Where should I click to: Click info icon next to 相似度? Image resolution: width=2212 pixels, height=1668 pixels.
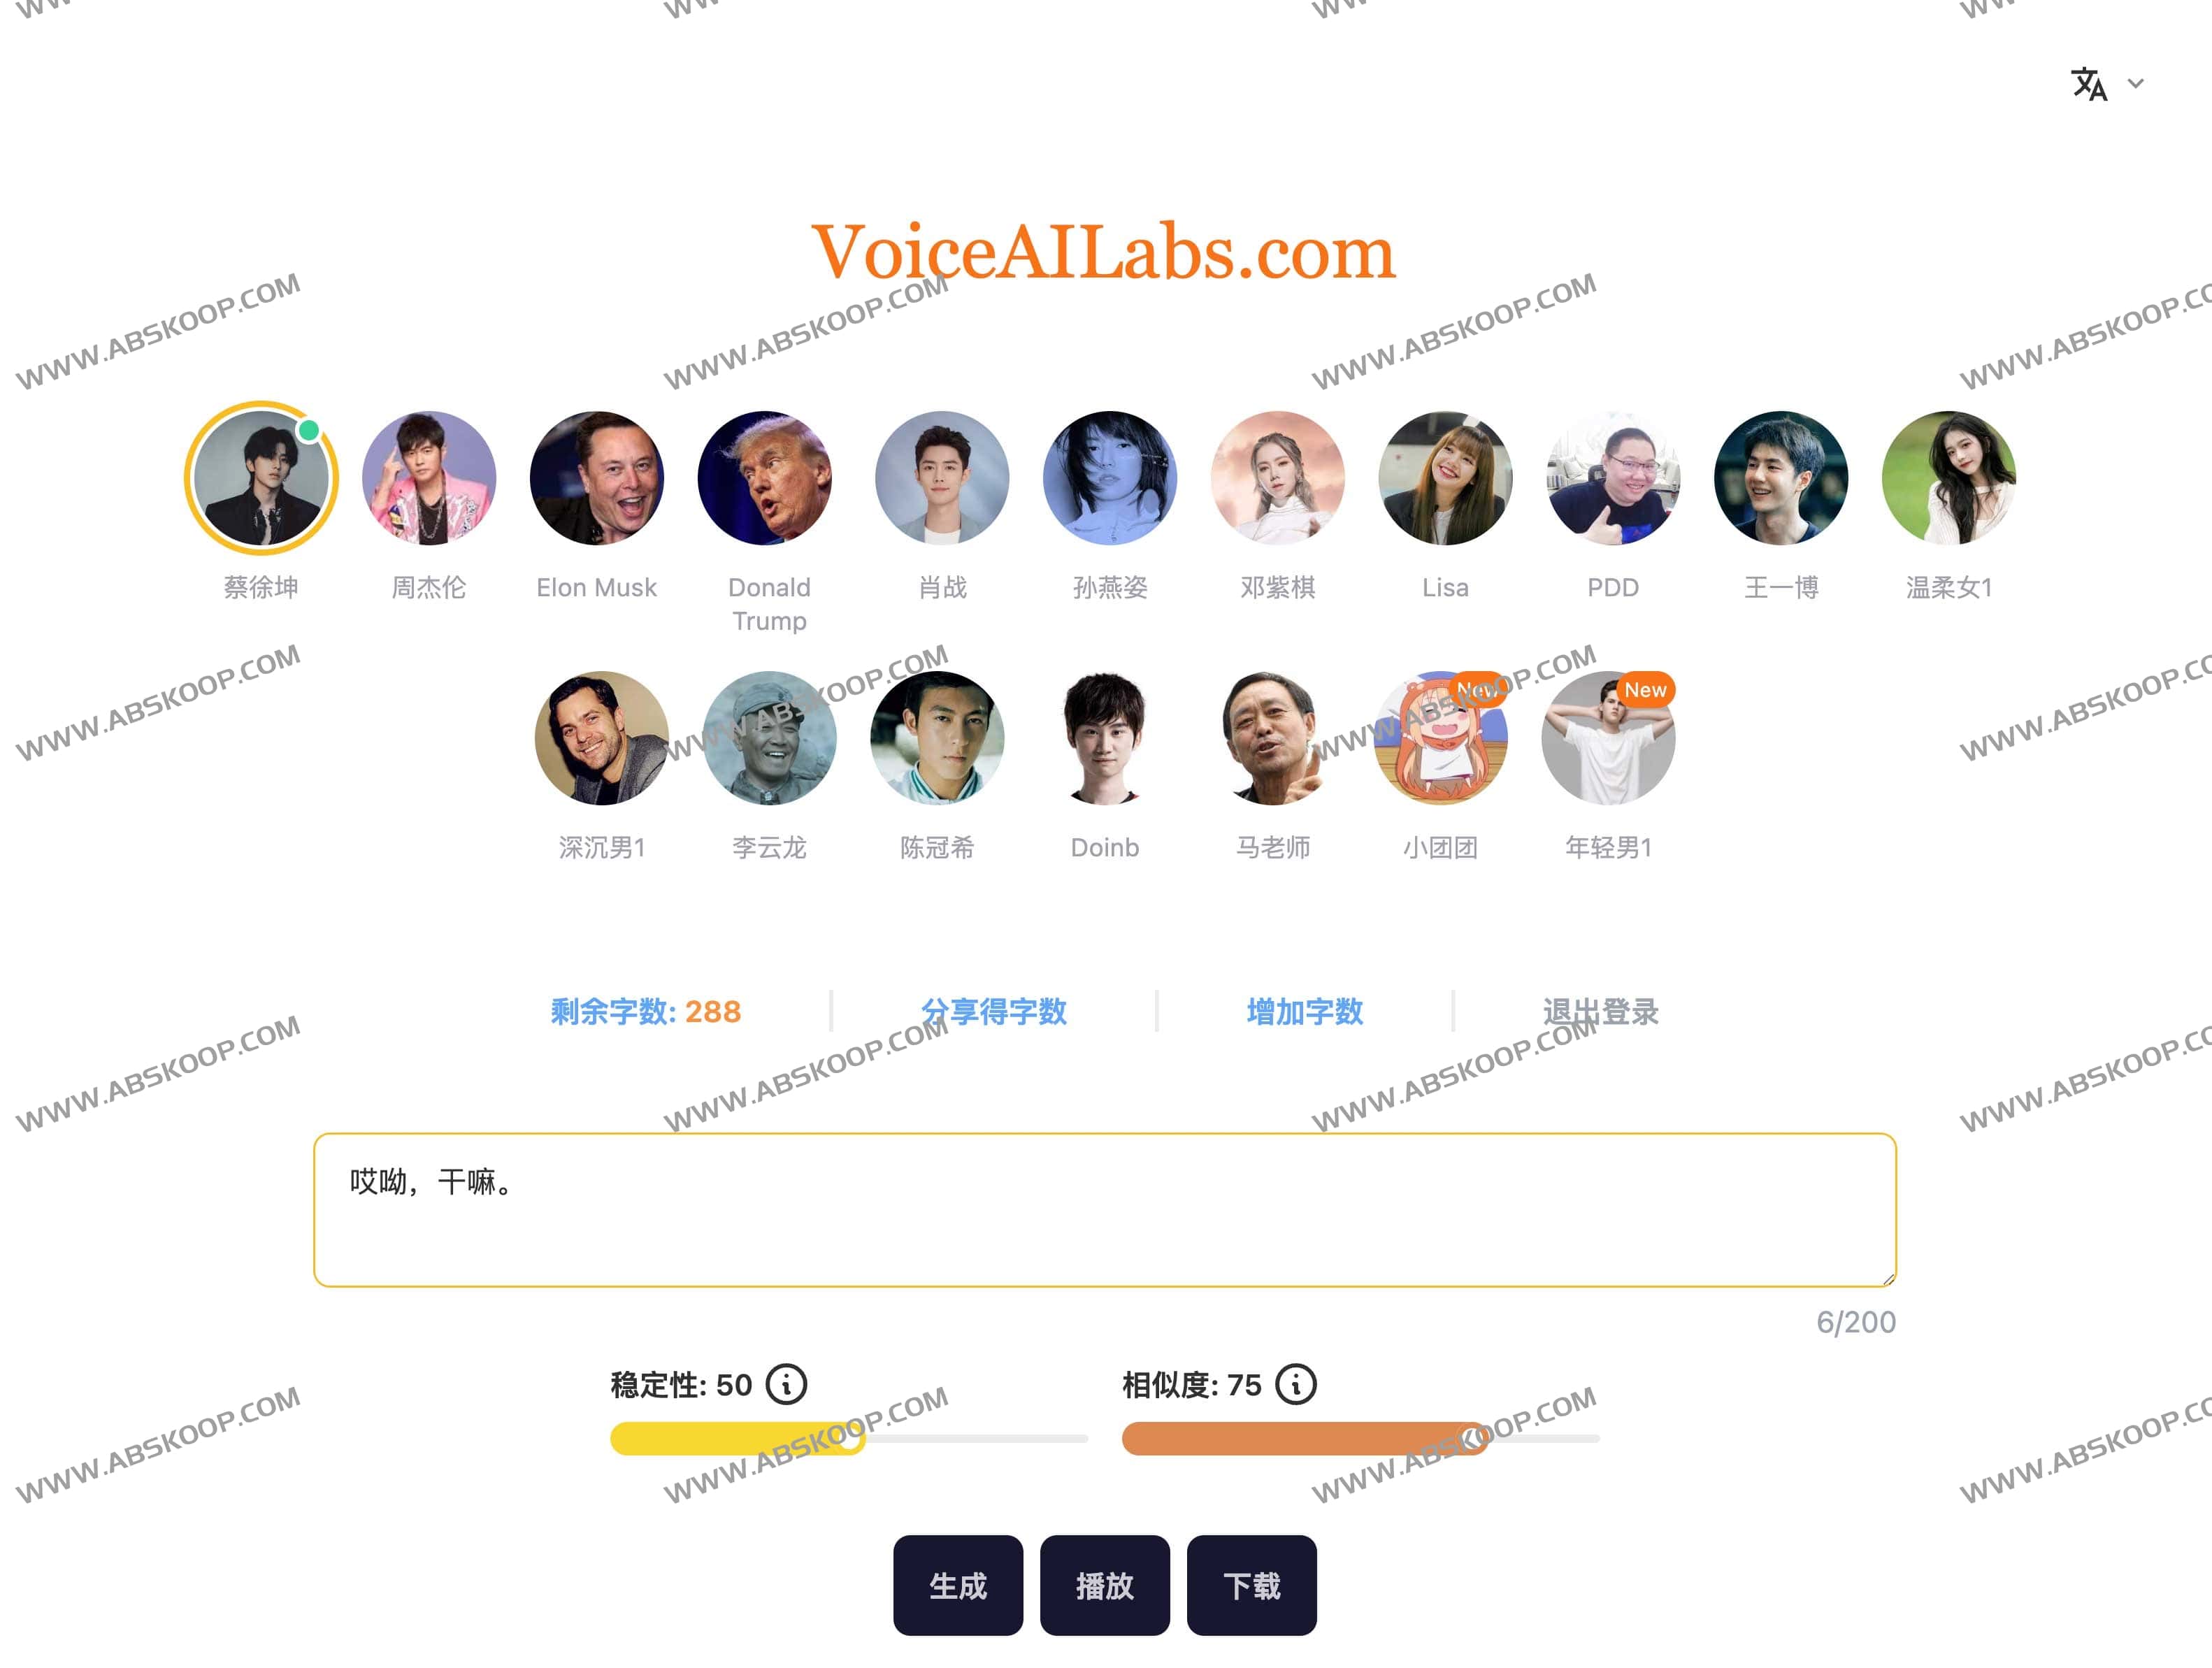pos(1296,1386)
